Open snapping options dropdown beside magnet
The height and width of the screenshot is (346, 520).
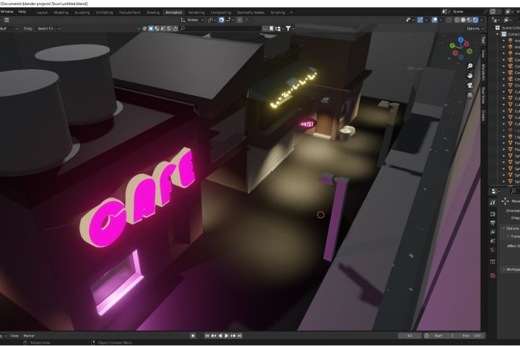[230, 20]
